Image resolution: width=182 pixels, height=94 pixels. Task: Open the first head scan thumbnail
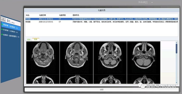pos(43,58)
